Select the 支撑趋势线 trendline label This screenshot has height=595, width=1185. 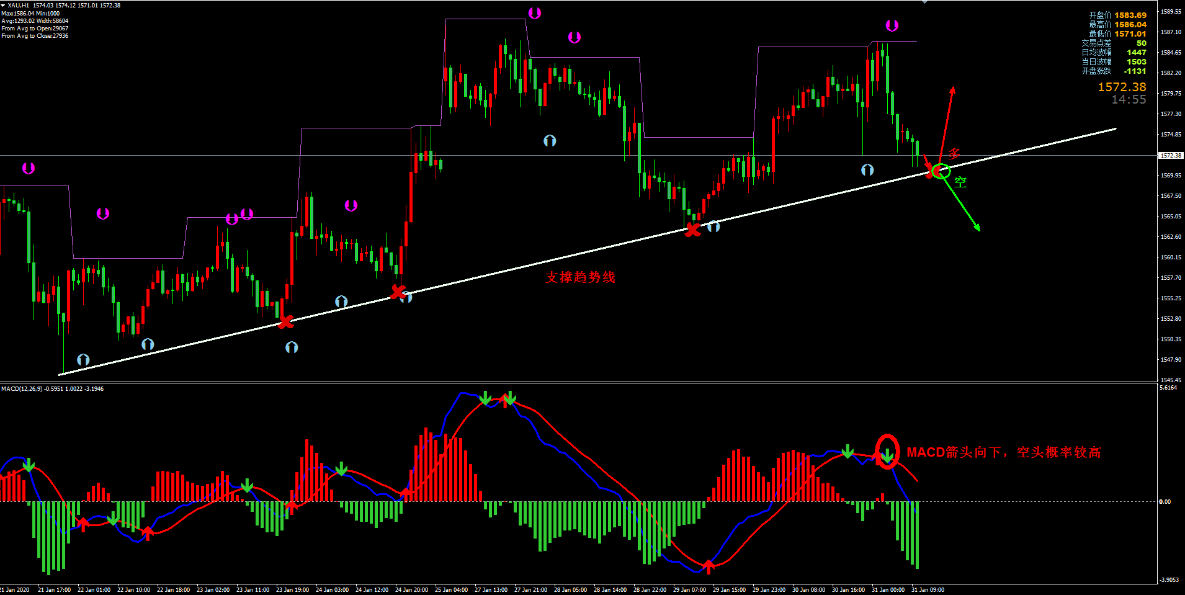580,277
